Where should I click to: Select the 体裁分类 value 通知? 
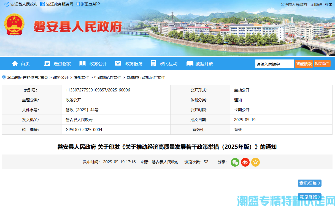coord(238,100)
